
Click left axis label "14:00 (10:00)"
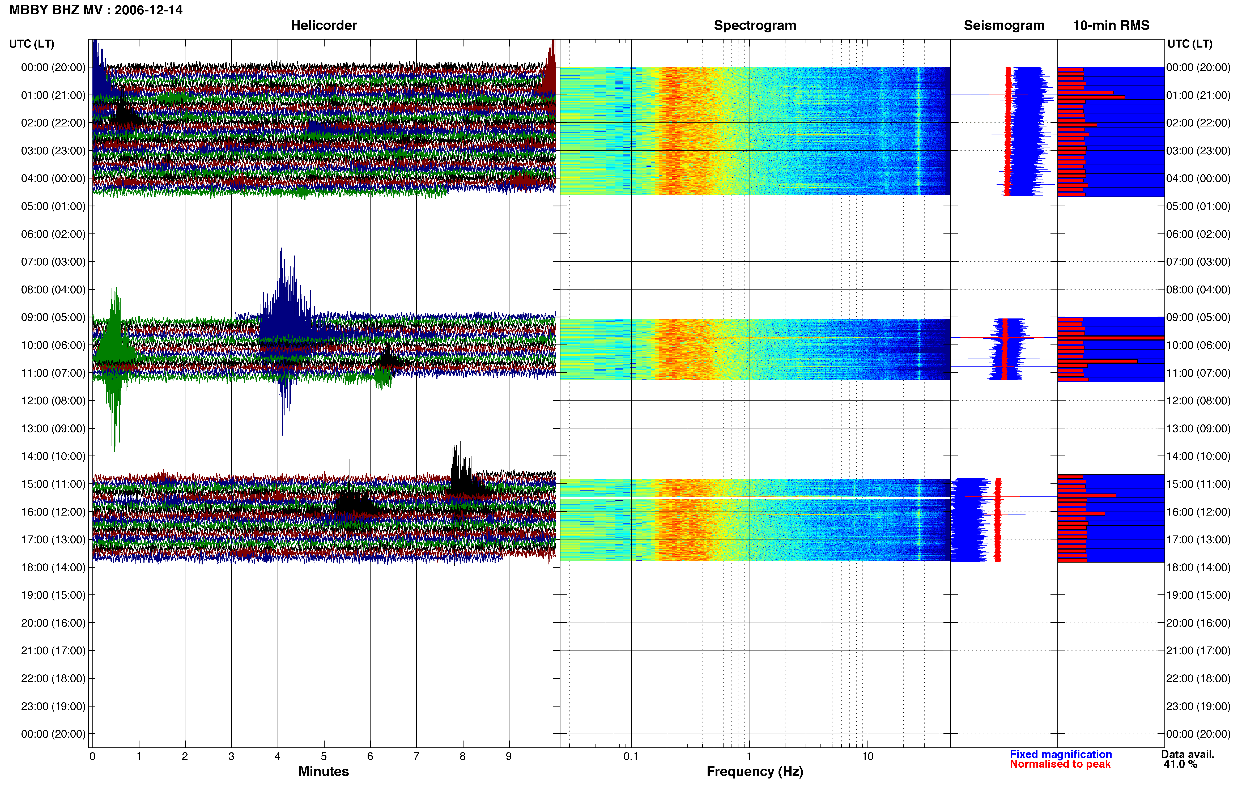(x=53, y=457)
